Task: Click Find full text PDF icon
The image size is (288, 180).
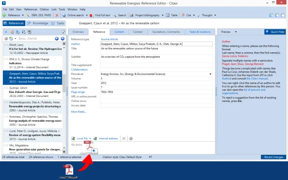Action: (92, 16)
